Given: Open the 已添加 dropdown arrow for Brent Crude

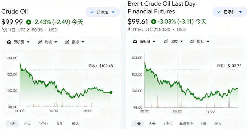Looking at the screenshot, I should [x=240, y=12].
